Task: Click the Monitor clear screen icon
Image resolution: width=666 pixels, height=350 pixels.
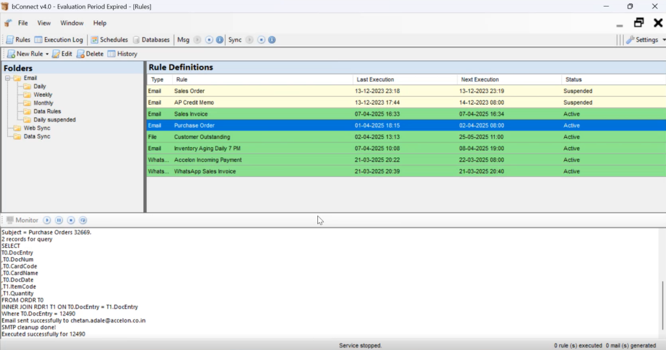Action: pos(83,220)
